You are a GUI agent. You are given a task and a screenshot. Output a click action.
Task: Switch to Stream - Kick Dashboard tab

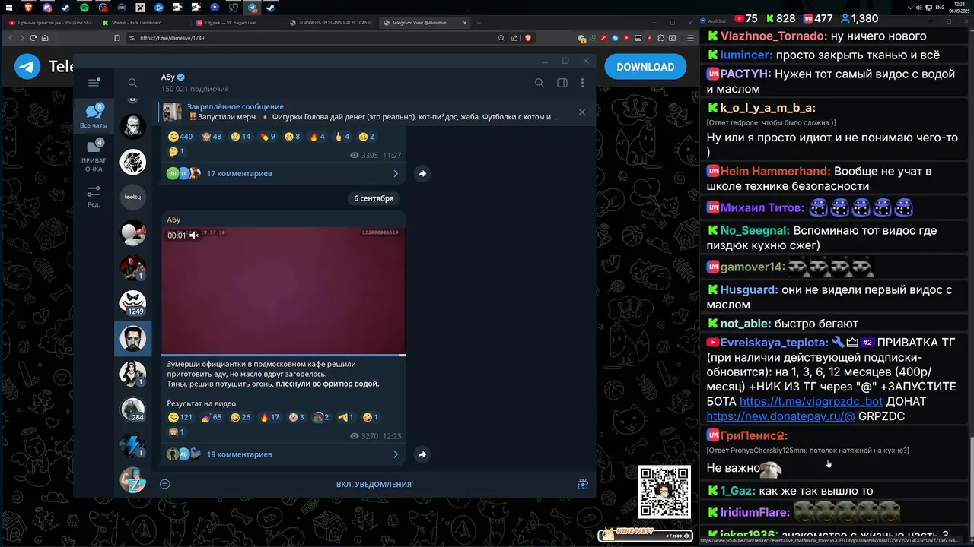pos(144,23)
